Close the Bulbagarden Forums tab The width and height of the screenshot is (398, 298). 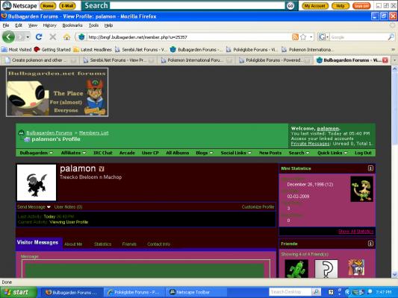coord(385,60)
